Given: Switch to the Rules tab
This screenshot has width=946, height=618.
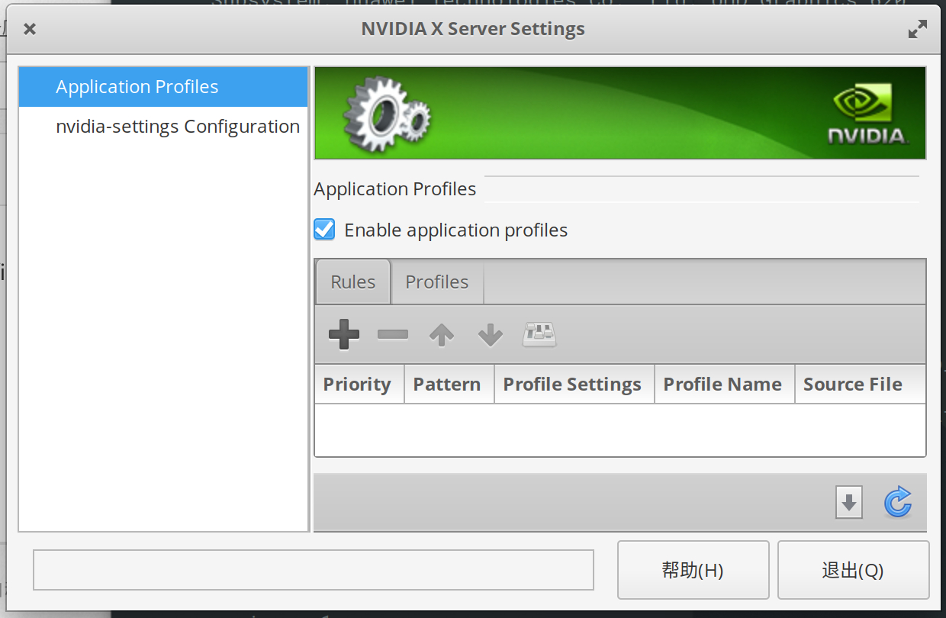Looking at the screenshot, I should coord(353,282).
